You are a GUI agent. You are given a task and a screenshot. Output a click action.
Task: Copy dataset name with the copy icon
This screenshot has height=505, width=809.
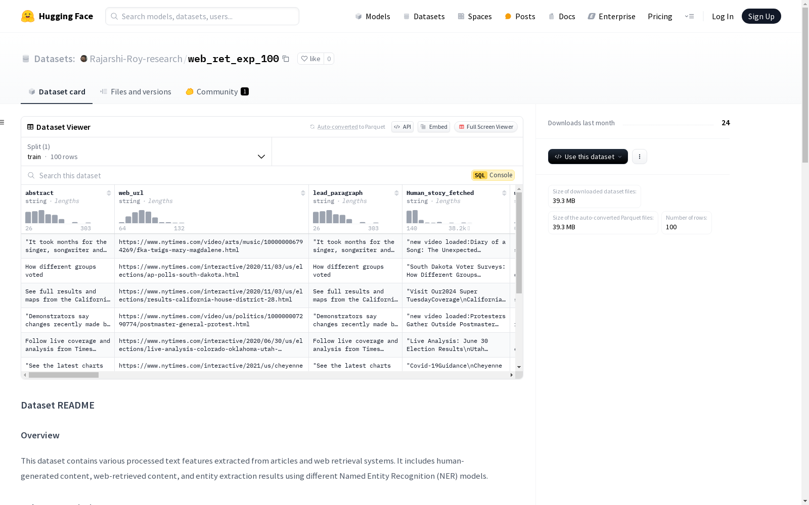[286, 59]
